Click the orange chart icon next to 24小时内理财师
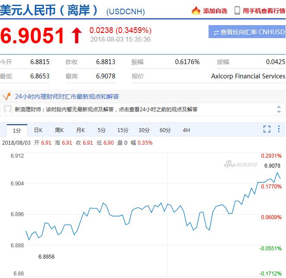The width and height of the screenshot is (286, 278). pos(7,96)
